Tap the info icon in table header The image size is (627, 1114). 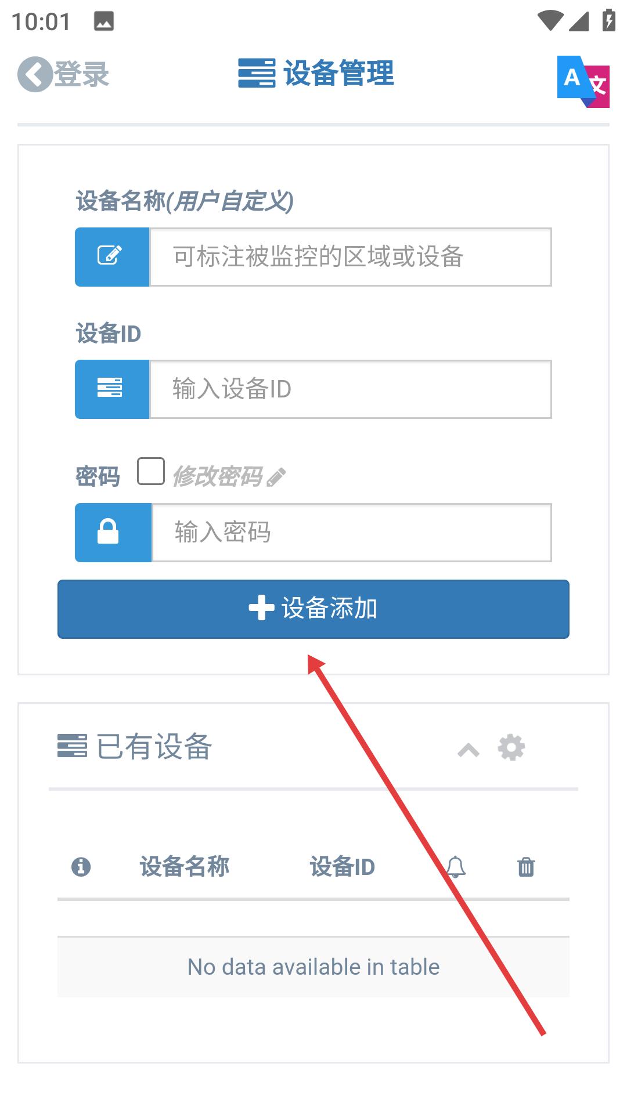(x=81, y=867)
